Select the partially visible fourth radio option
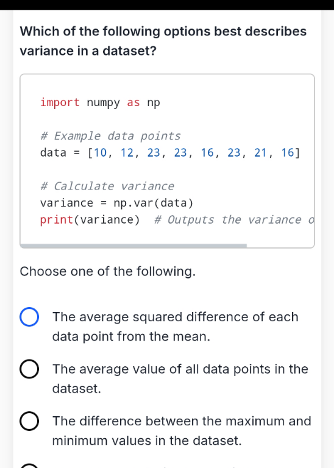The width and height of the screenshot is (334, 468). (x=29, y=466)
